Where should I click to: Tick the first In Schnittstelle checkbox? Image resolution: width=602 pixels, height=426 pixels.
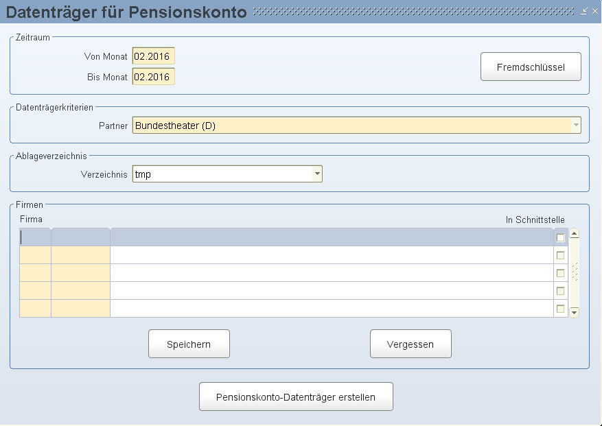[561, 237]
